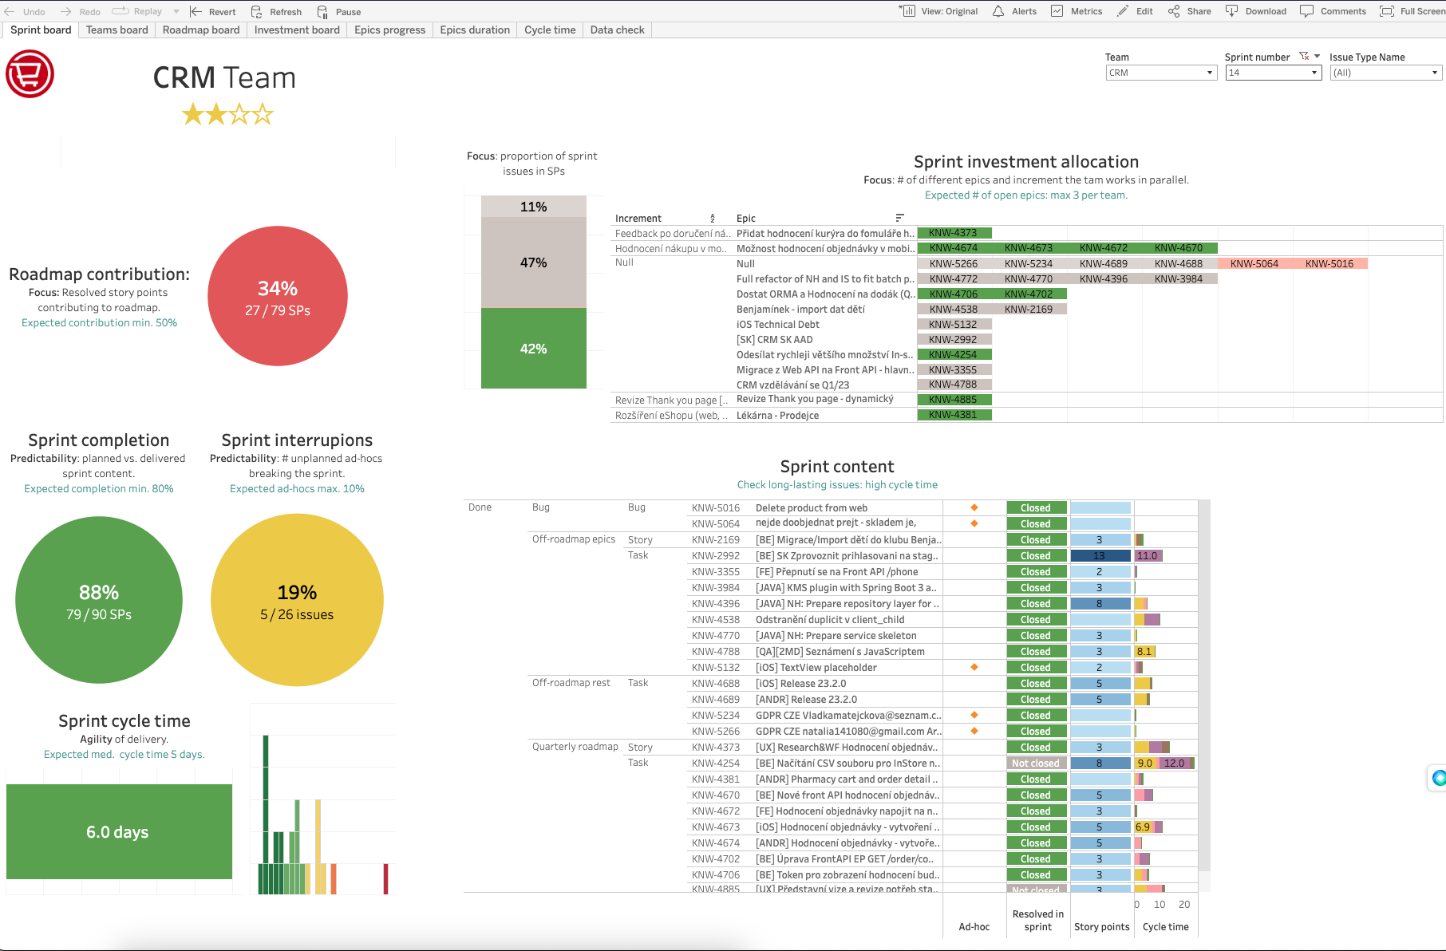The image size is (1446, 951).
Task: Click the KNW-4373 epic cell
Action: pyautogui.click(x=954, y=233)
